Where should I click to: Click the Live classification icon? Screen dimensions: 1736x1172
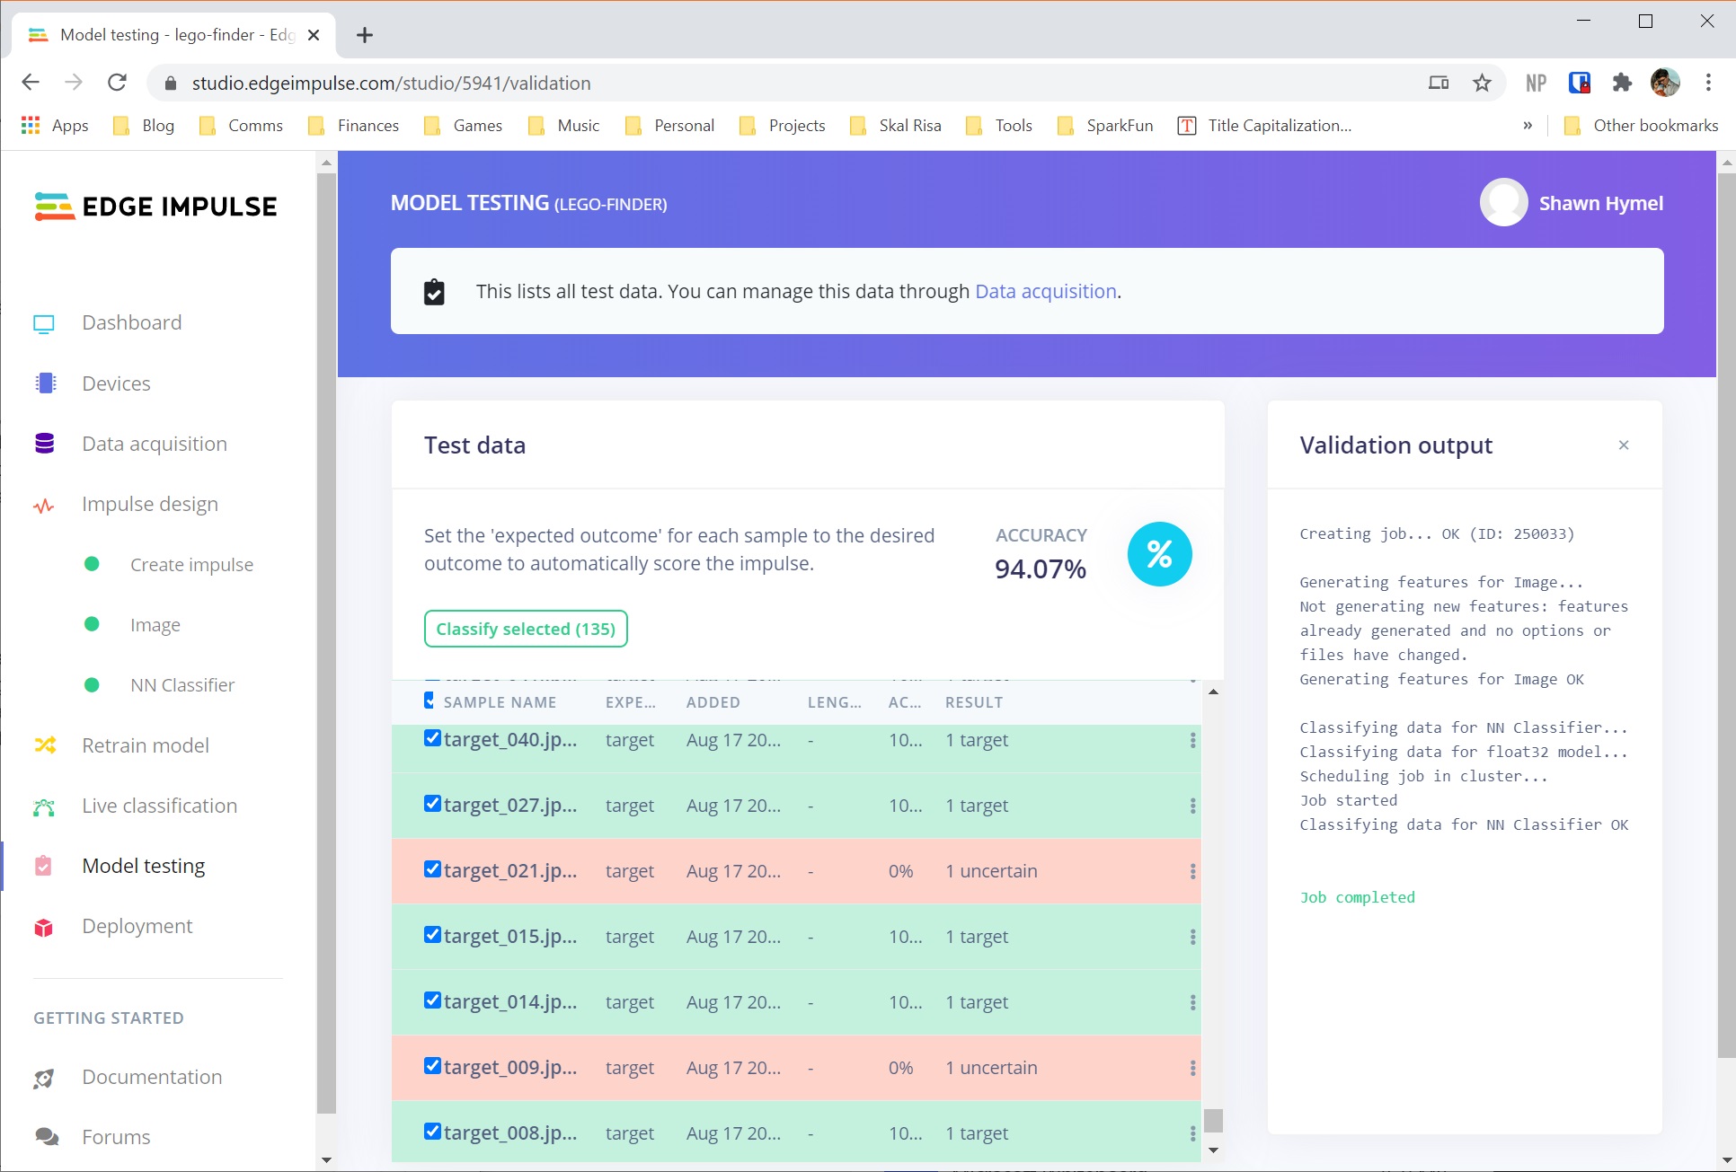[45, 805]
